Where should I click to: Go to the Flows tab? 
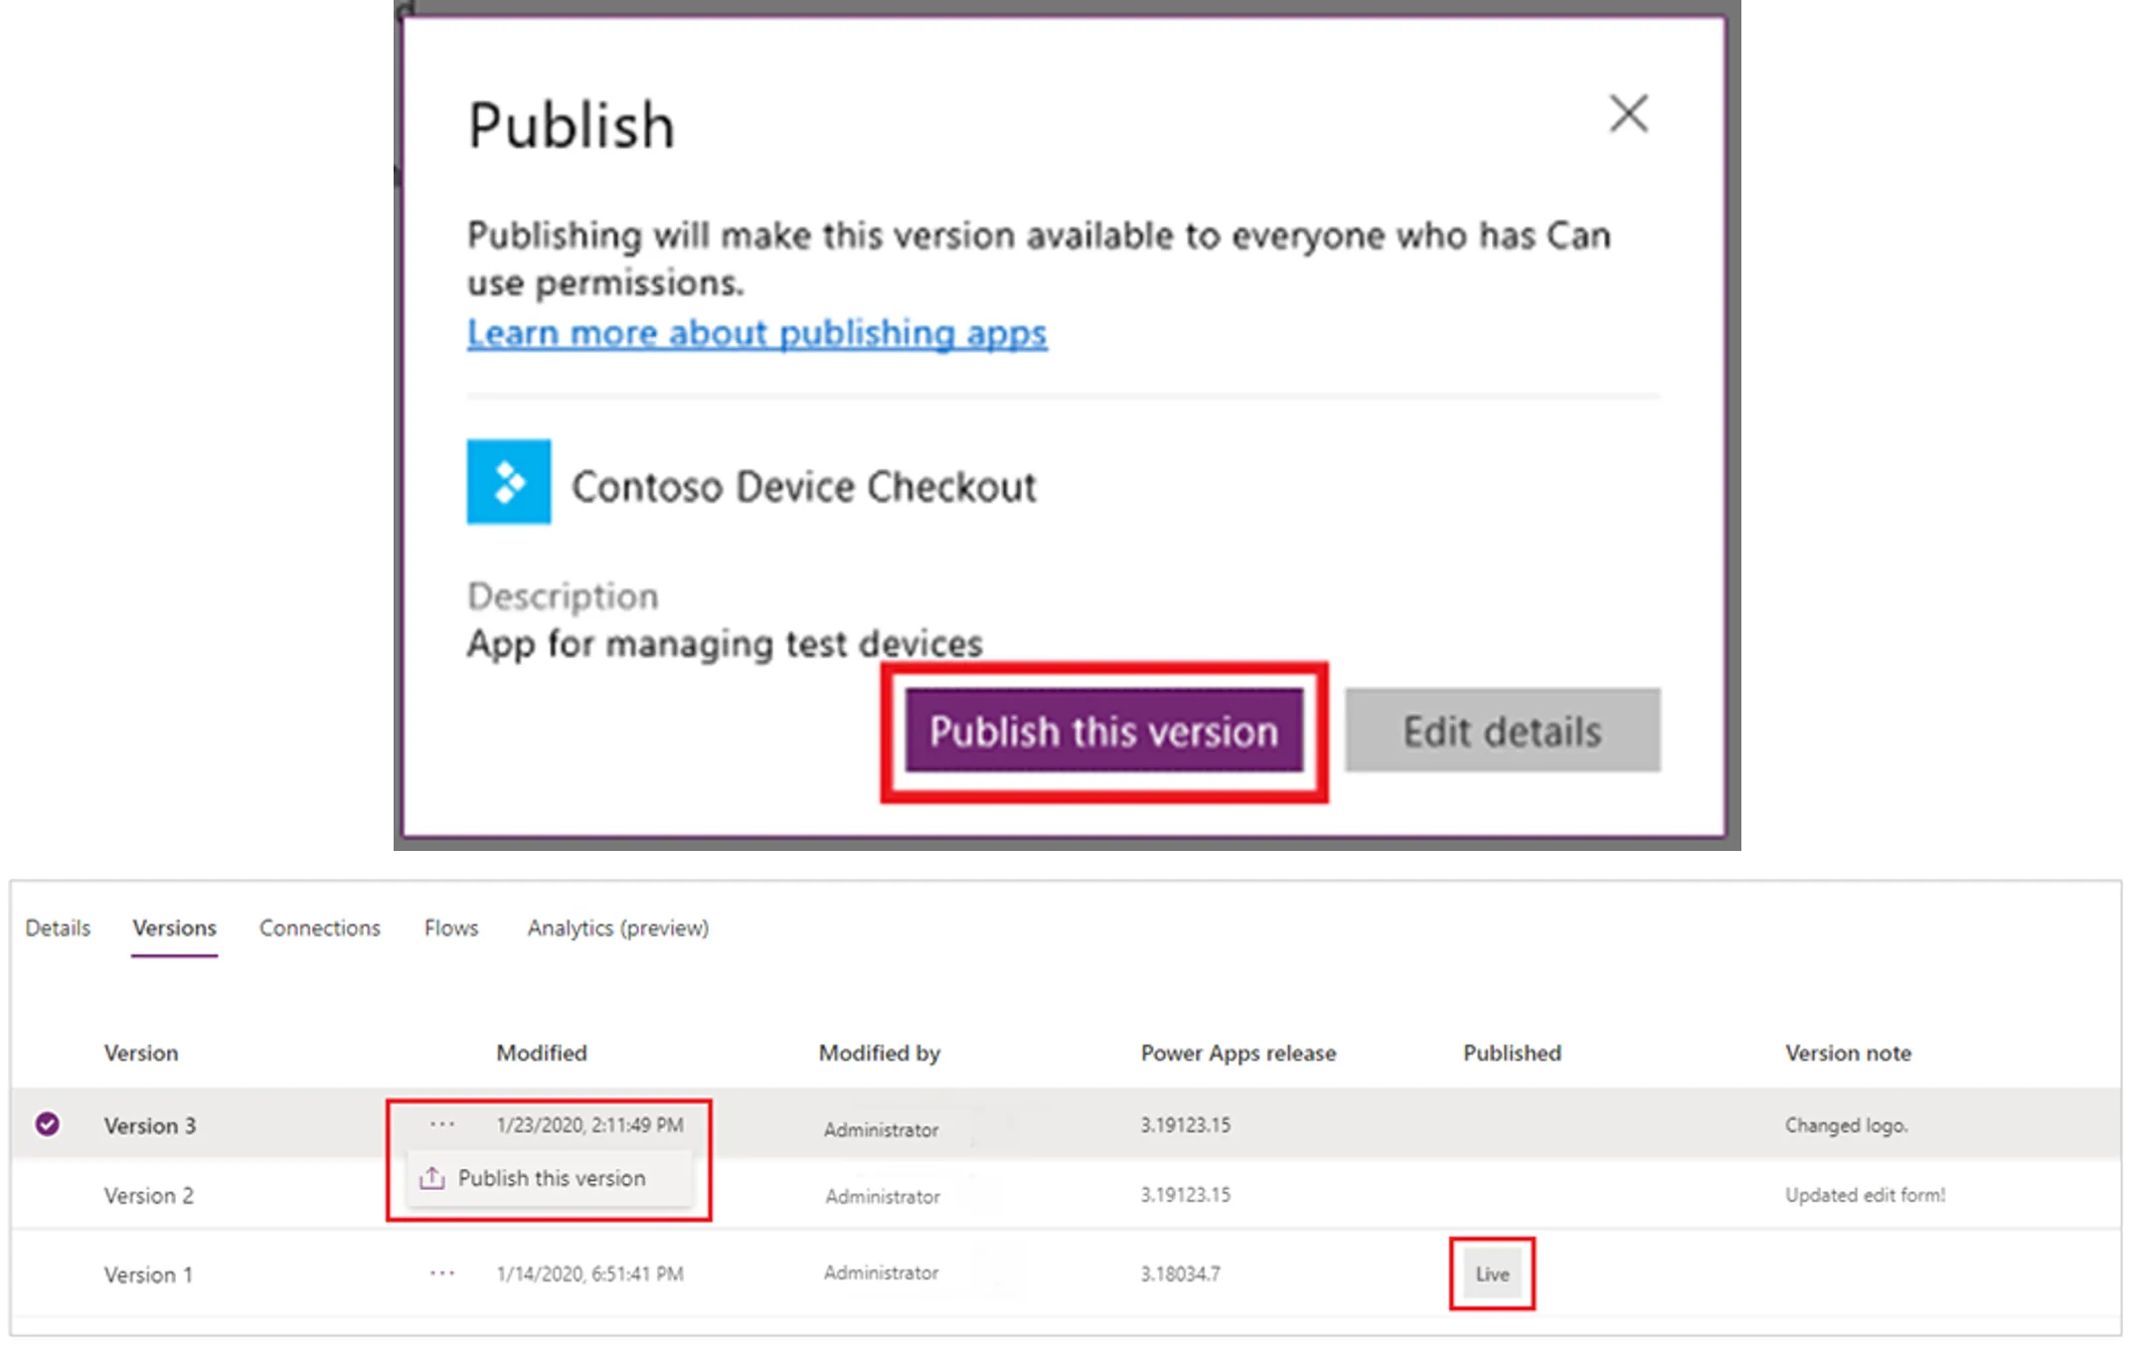[451, 927]
